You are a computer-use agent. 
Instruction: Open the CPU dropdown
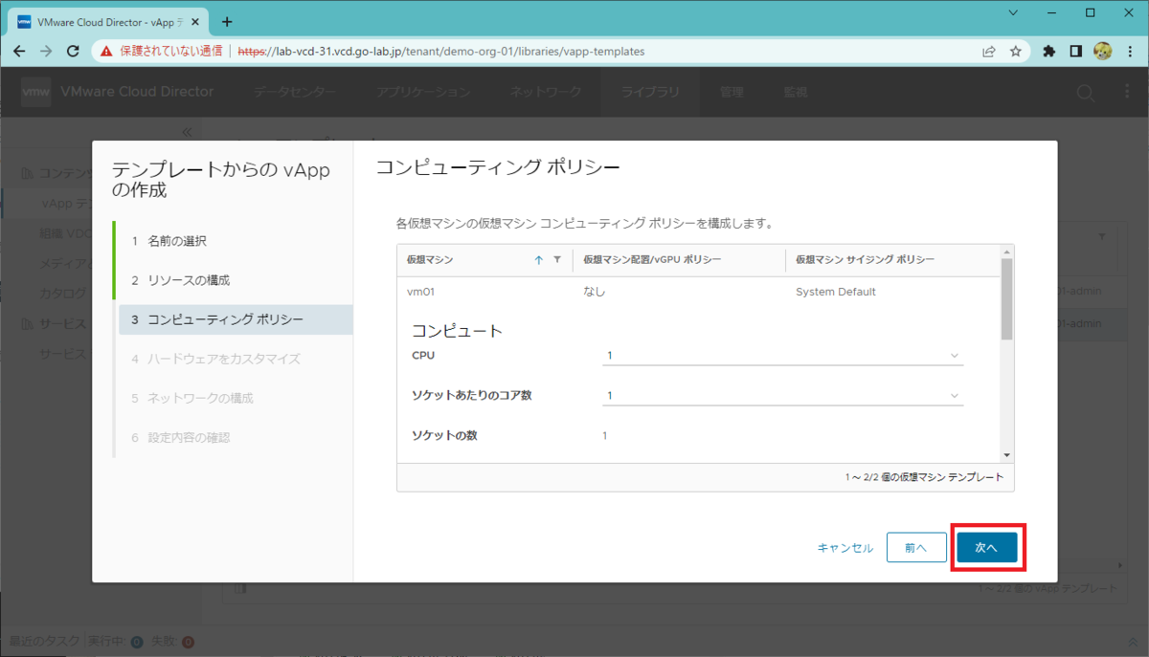point(782,355)
